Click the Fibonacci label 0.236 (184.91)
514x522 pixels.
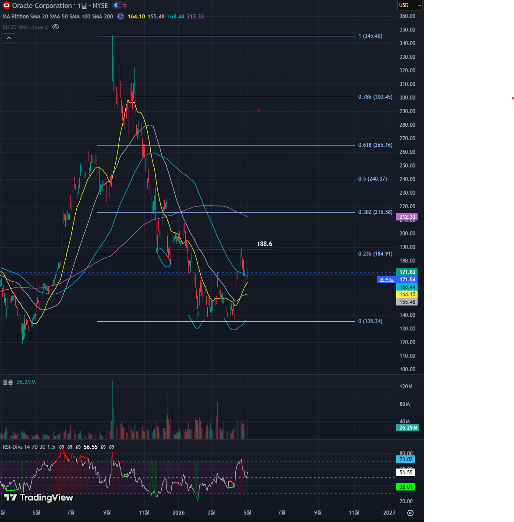point(375,253)
